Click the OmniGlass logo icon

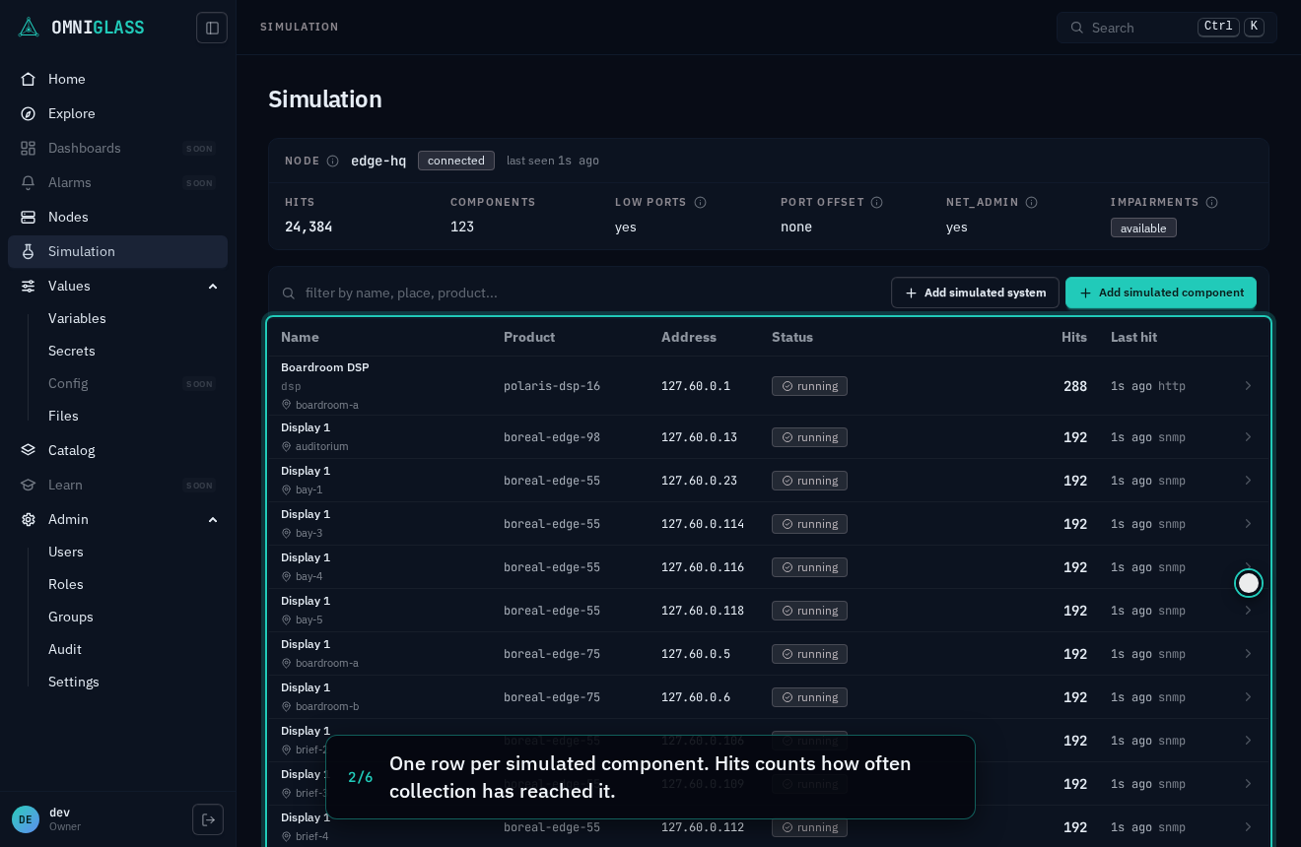point(28,28)
